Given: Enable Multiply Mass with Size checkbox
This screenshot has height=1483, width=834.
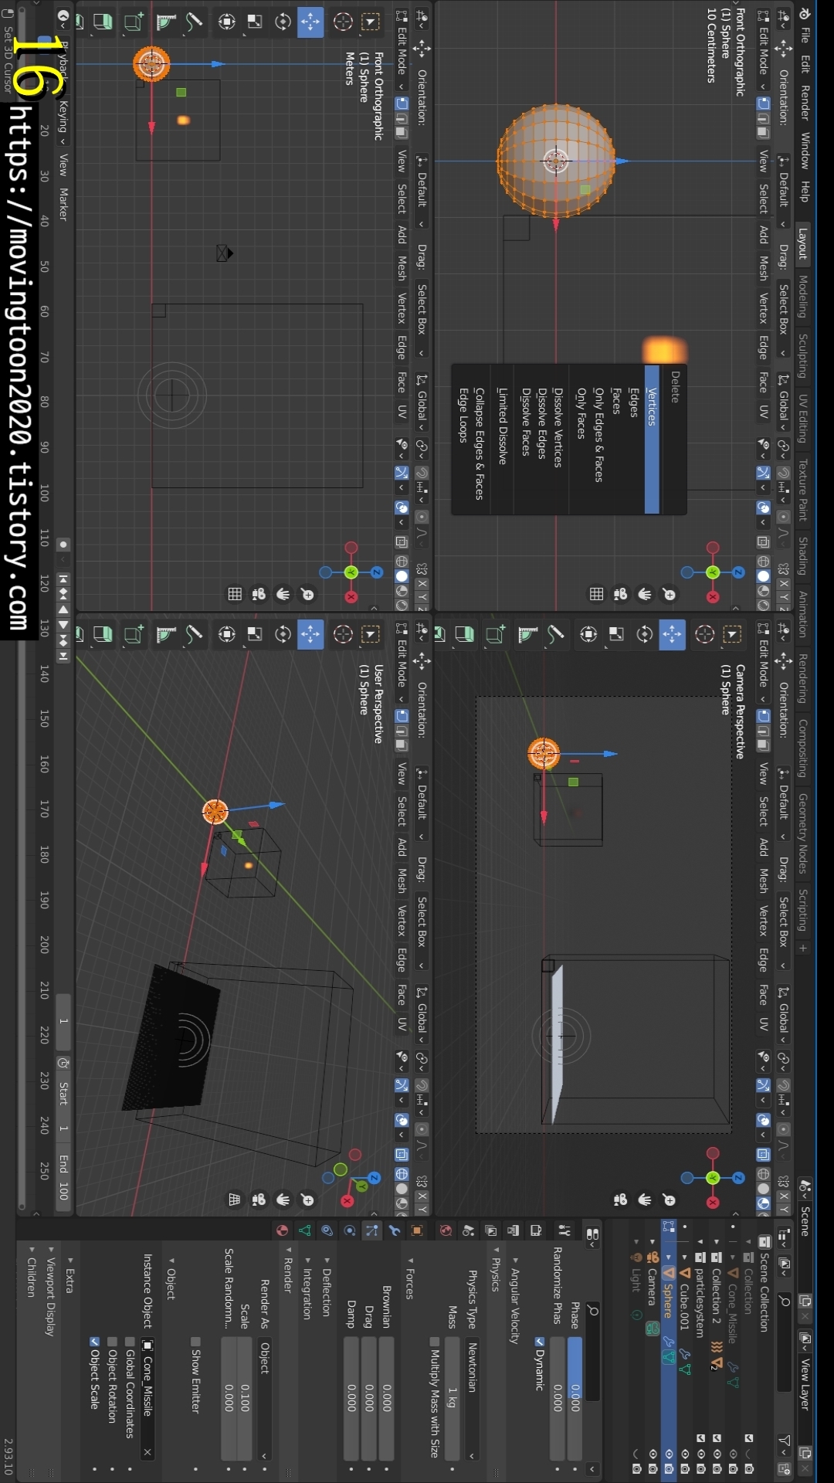Looking at the screenshot, I should coord(434,1342).
